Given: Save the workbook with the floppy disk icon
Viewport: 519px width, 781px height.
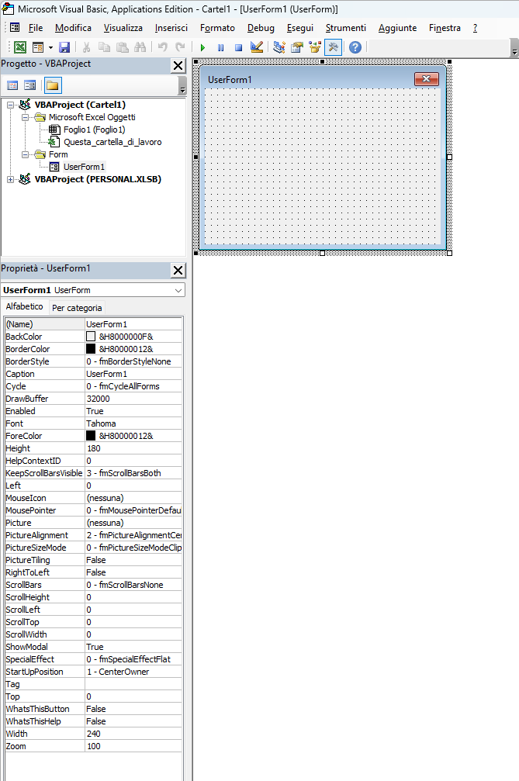Looking at the screenshot, I should click(x=64, y=47).
